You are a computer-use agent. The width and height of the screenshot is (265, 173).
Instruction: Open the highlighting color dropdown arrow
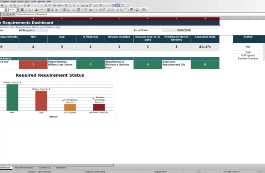coord(44,10)
